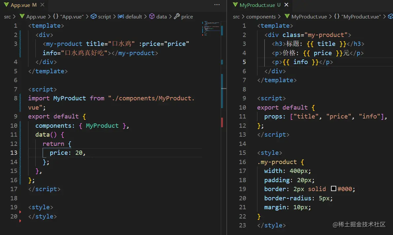Expand the chevron after components breadcrumb

pyautogui.click(x=279, y=17)
